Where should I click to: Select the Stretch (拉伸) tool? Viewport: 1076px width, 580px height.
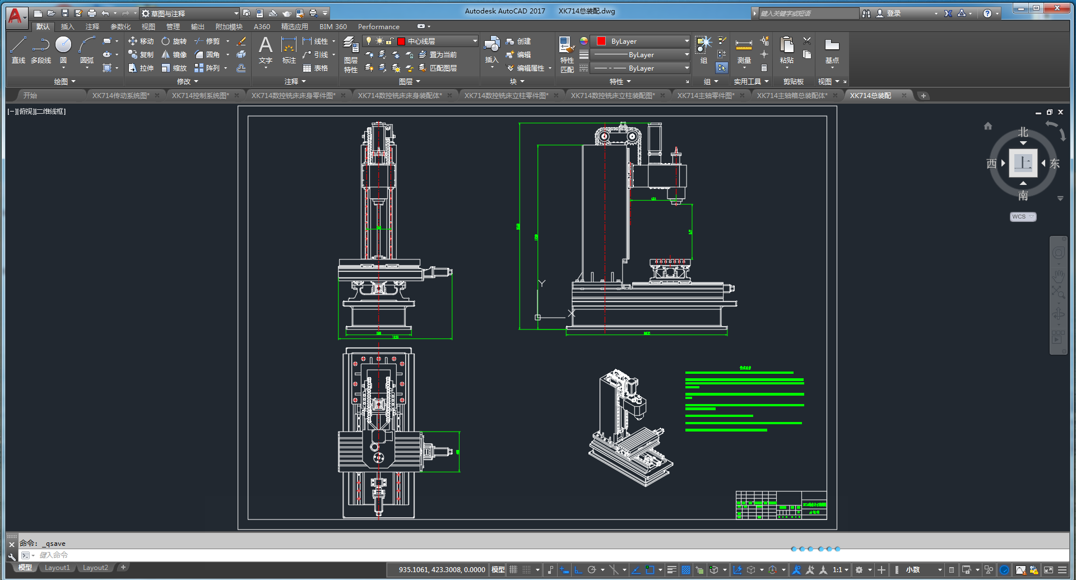coord(141,68)
